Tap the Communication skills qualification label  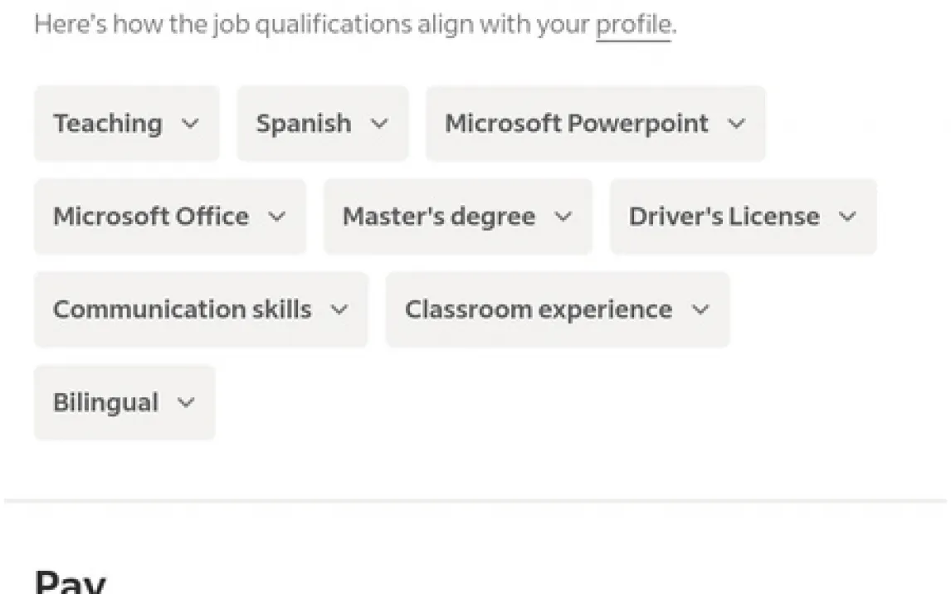tap(183, 309)
